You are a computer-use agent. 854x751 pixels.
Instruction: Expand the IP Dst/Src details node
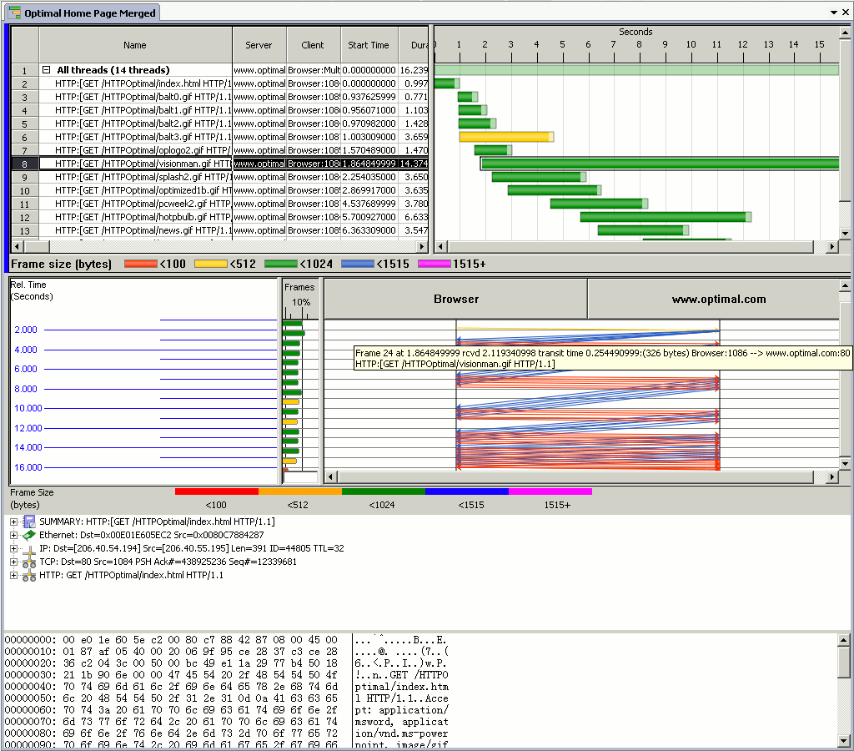[x=13, y=548]
